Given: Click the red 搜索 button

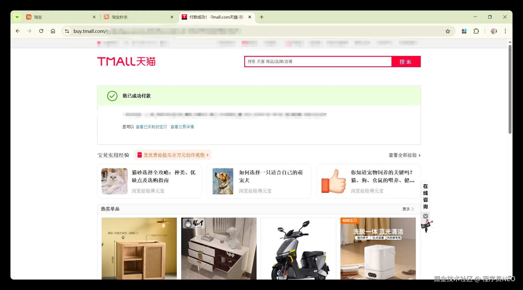Looking at the screenshot, I should (406, 62).
